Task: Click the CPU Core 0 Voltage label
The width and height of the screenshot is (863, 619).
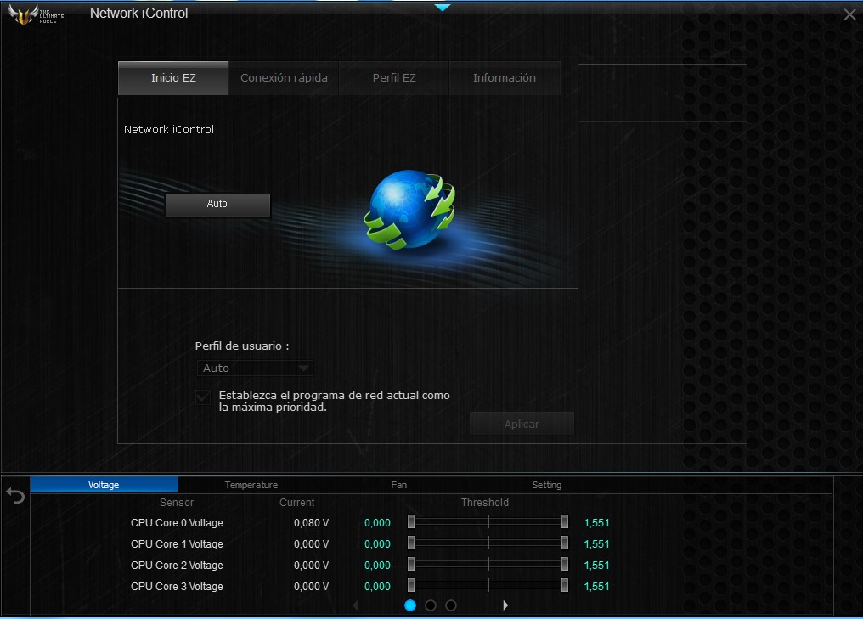Action: (177, 523)
